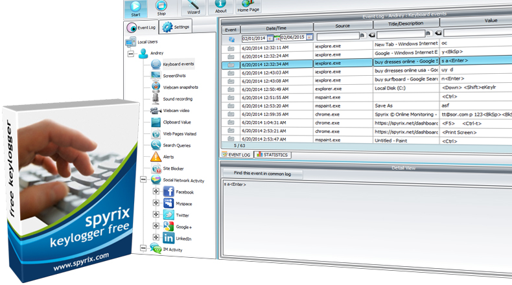The height and width of the screenshot is (285, 512).
Task: Expand the Facebook tree node
Action: click(x=156, y=192)
